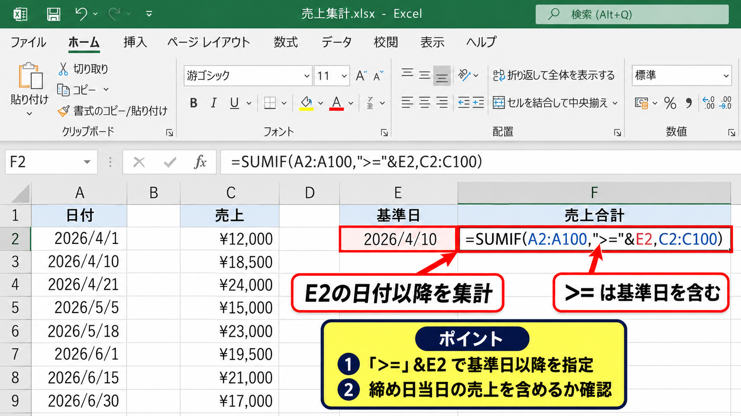The height and width of the screenshot is (416, 741).
Task: Toggle wrap text (折り返して全体を表示する)
Action: pyautogui.click(x=554, y=76)
